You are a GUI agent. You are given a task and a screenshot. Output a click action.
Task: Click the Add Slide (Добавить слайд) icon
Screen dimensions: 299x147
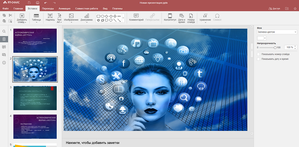click(x=22, y=16)
